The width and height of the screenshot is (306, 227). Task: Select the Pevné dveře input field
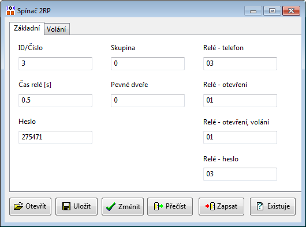click(148, 100)
